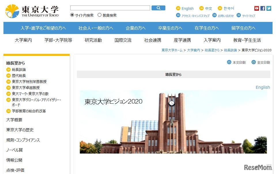Focus the site search text field
Image resolution: width=276 pixels, height=174 pixels.
[110, 8]
